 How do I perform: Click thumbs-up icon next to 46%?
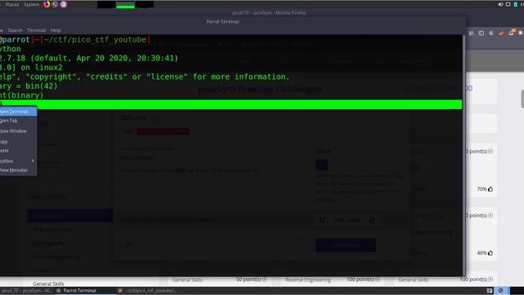coord(490,253)
